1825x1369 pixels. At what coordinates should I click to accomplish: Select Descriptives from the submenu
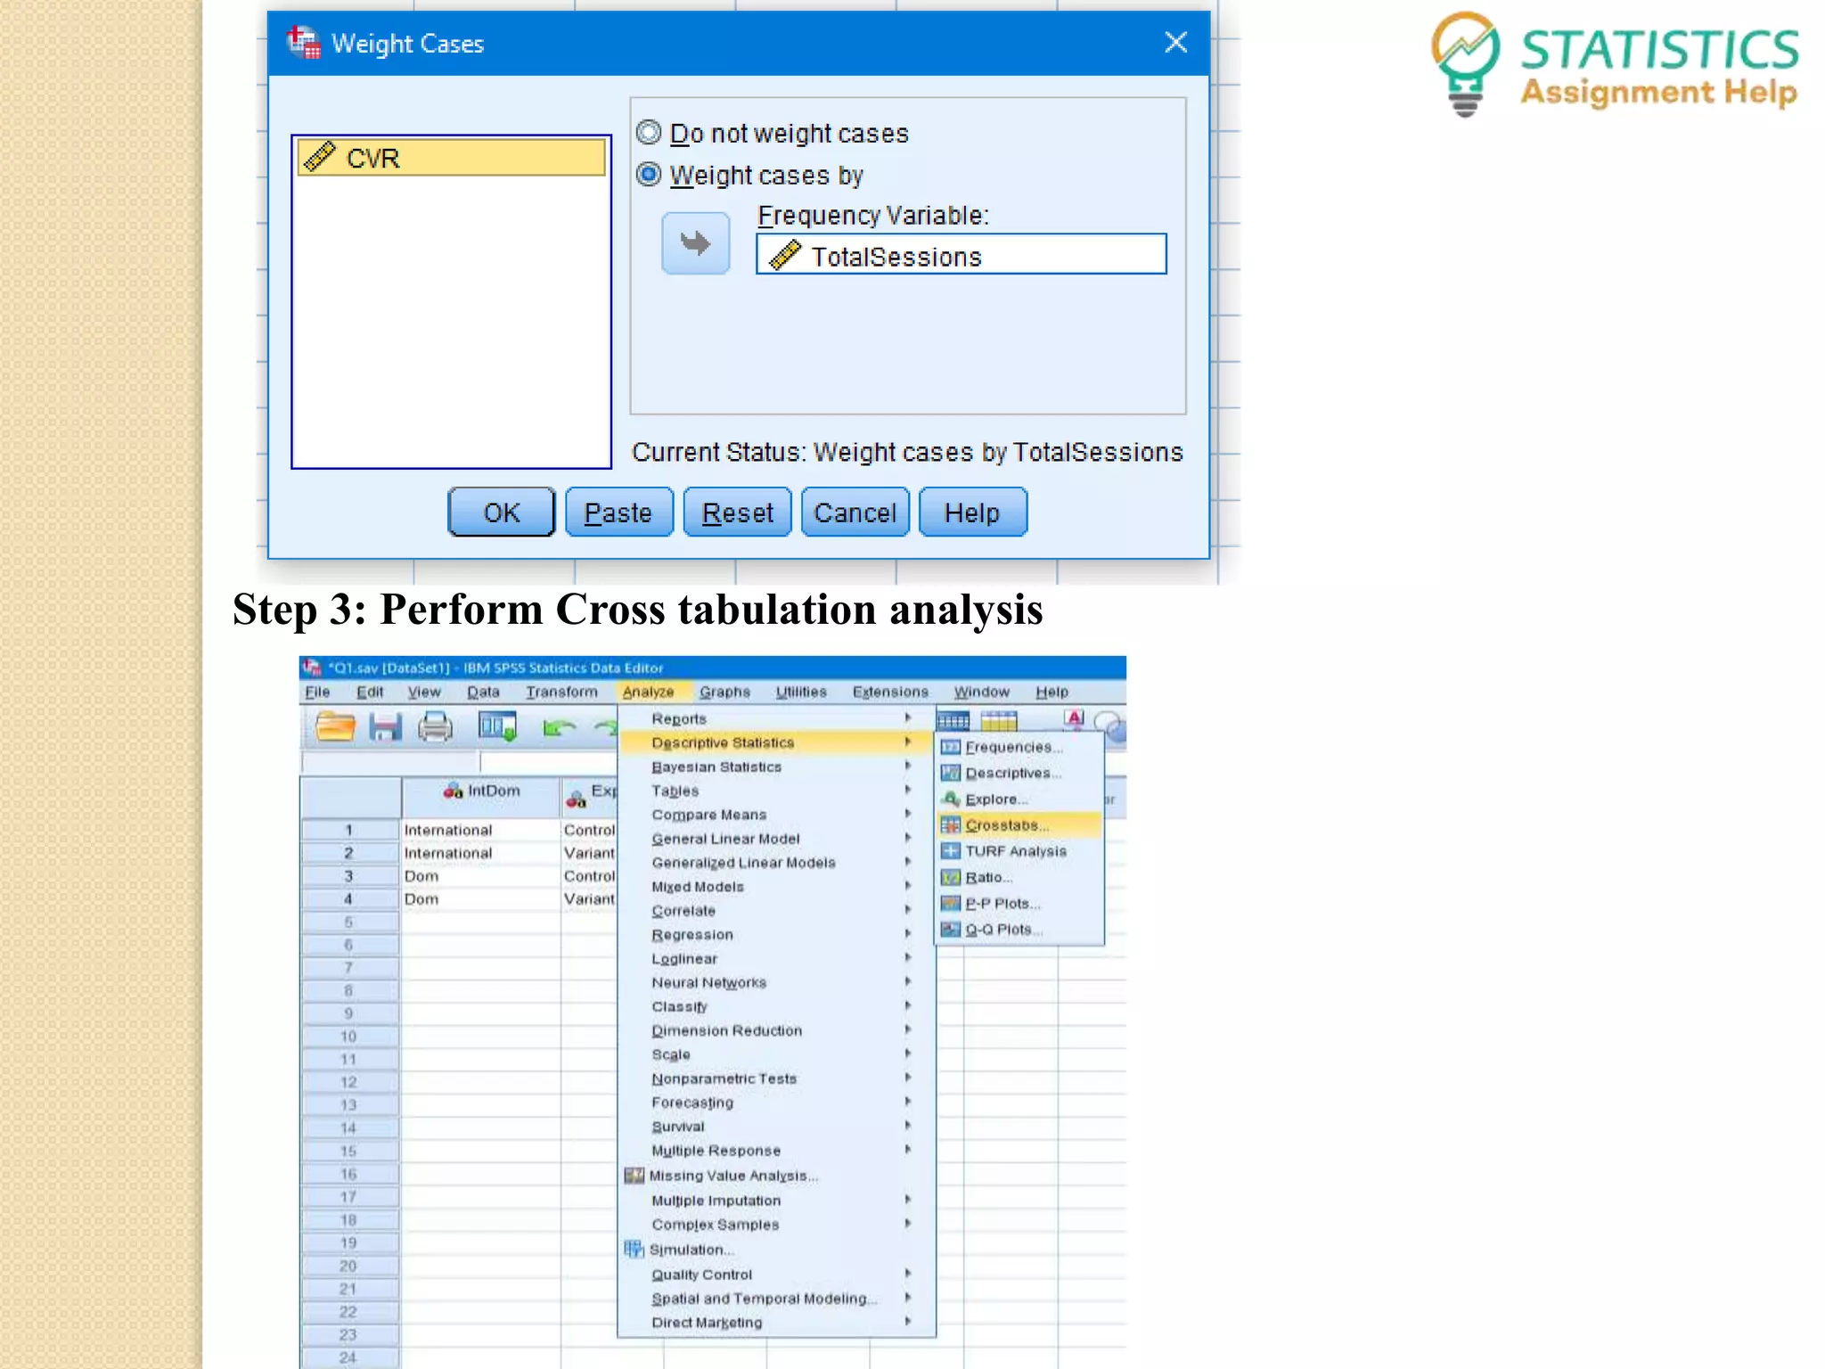(x=1019, y=773)
